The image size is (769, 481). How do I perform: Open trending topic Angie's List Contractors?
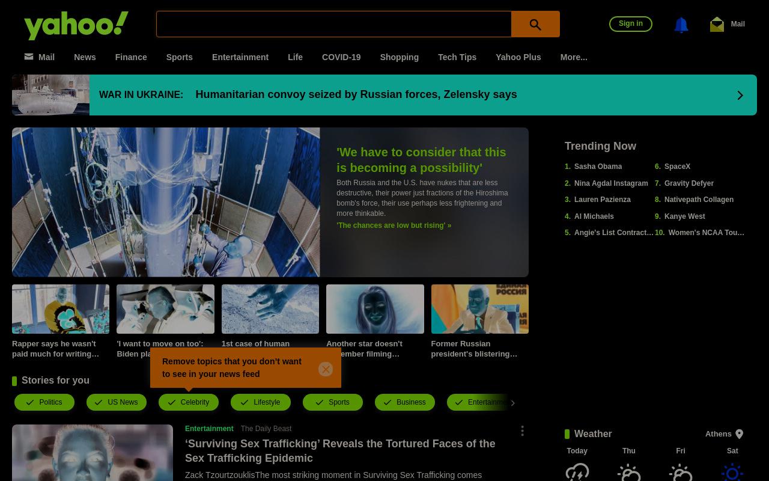coord(613,233)
